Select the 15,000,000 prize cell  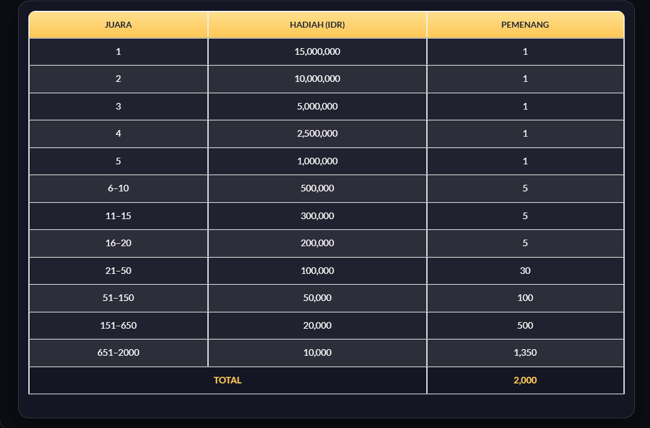317,52
